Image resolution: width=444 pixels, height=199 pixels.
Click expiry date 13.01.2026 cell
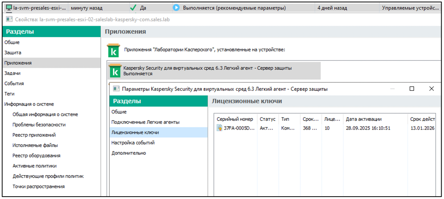pos(423,128)
